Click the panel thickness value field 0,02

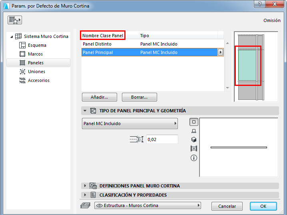(x=162, y=139)
